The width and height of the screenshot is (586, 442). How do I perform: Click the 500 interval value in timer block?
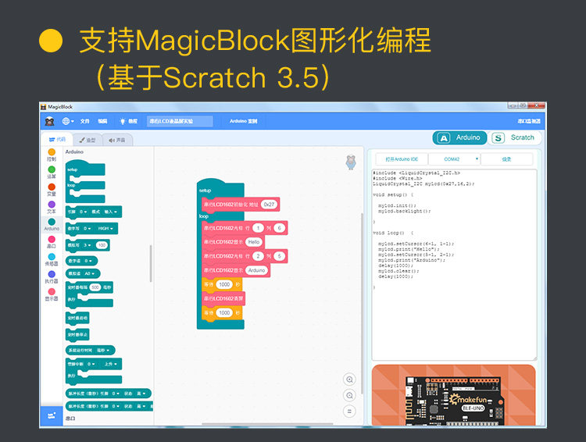(x=95, y=287)
